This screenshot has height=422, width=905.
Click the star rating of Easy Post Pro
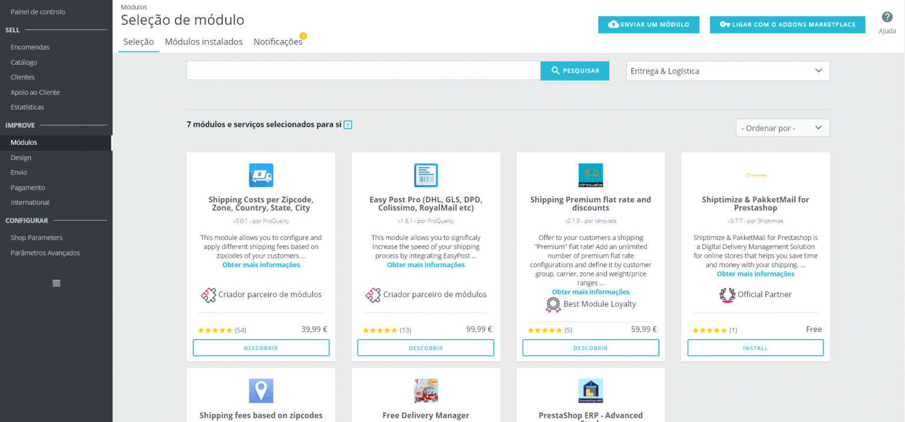[380, 330]
